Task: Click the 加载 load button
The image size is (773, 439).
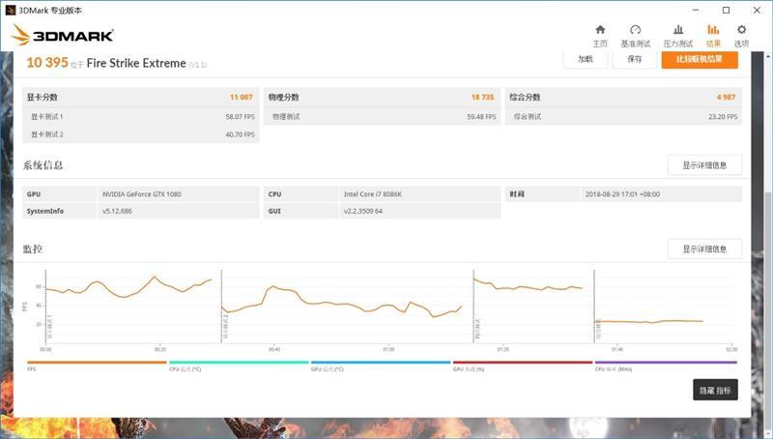Action: point(586,59)
